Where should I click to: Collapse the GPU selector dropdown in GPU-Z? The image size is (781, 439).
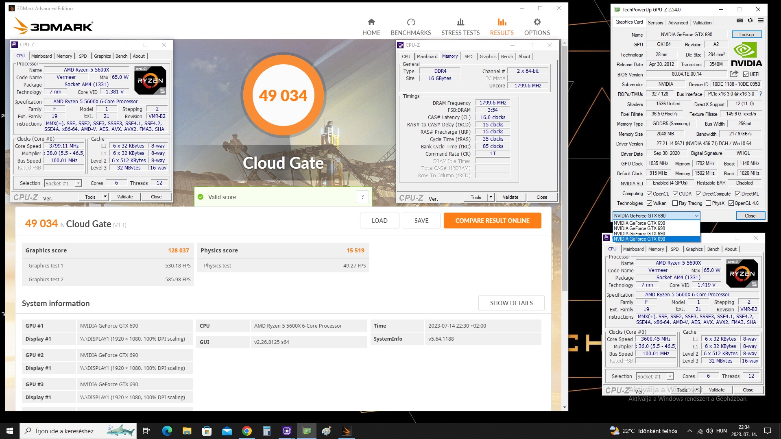[x=696, y=216]
